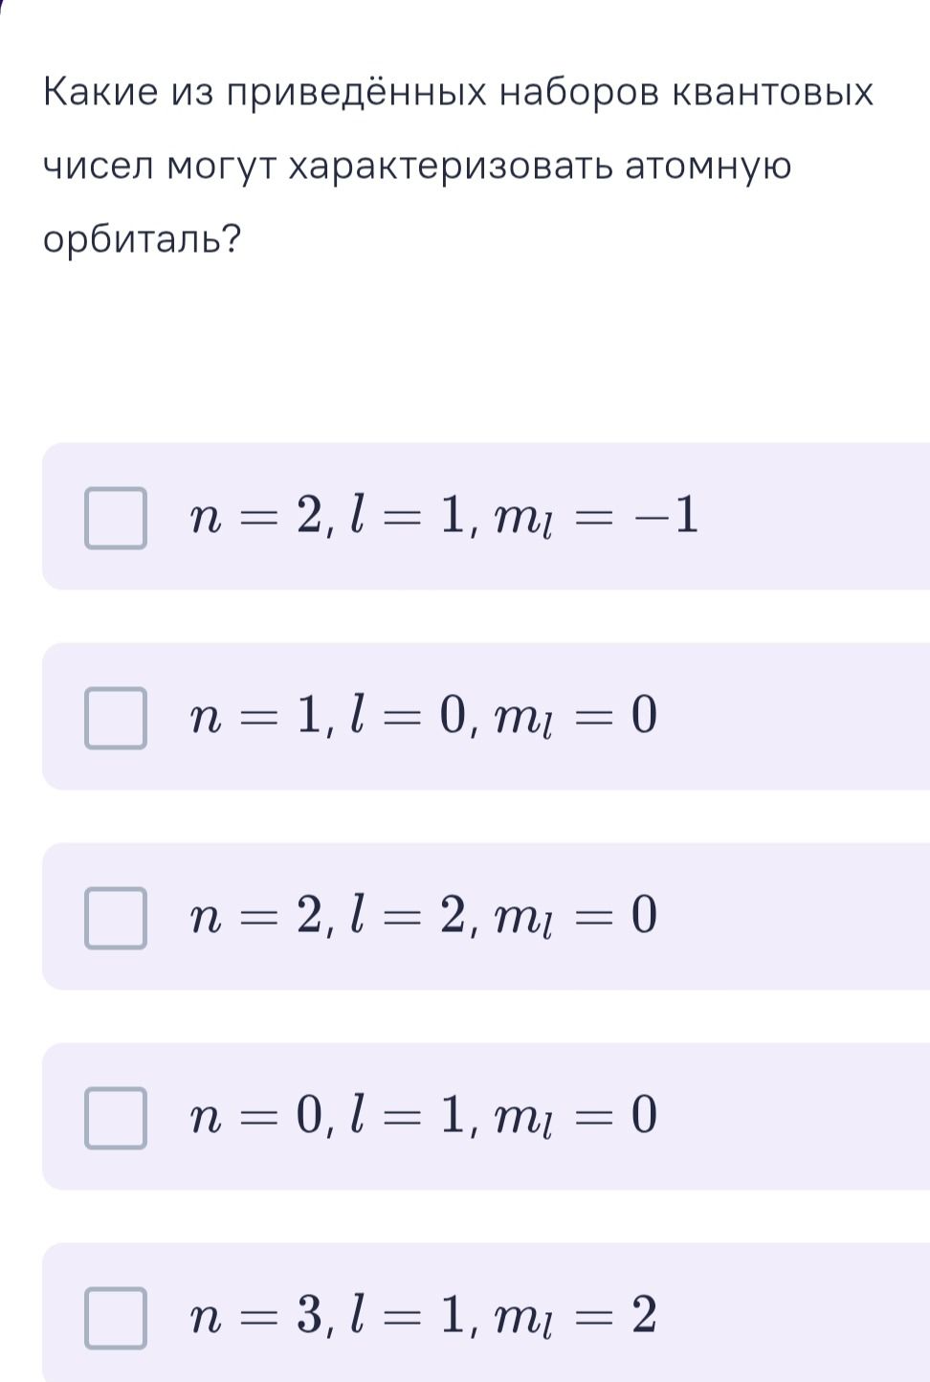Click the formula text n=2, l=2, ml=0
The height and width of the screenshot is (1382, 930).
click(424, 918)
